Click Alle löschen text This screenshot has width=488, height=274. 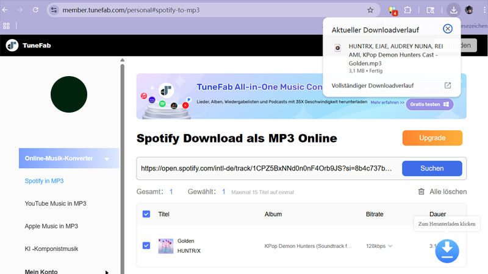tap(448, 192)
